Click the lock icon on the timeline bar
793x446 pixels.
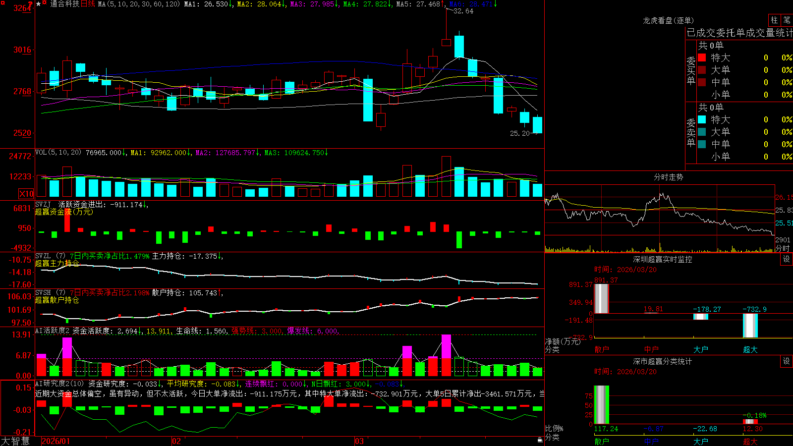pyautogui.click(x=540, y=440)
